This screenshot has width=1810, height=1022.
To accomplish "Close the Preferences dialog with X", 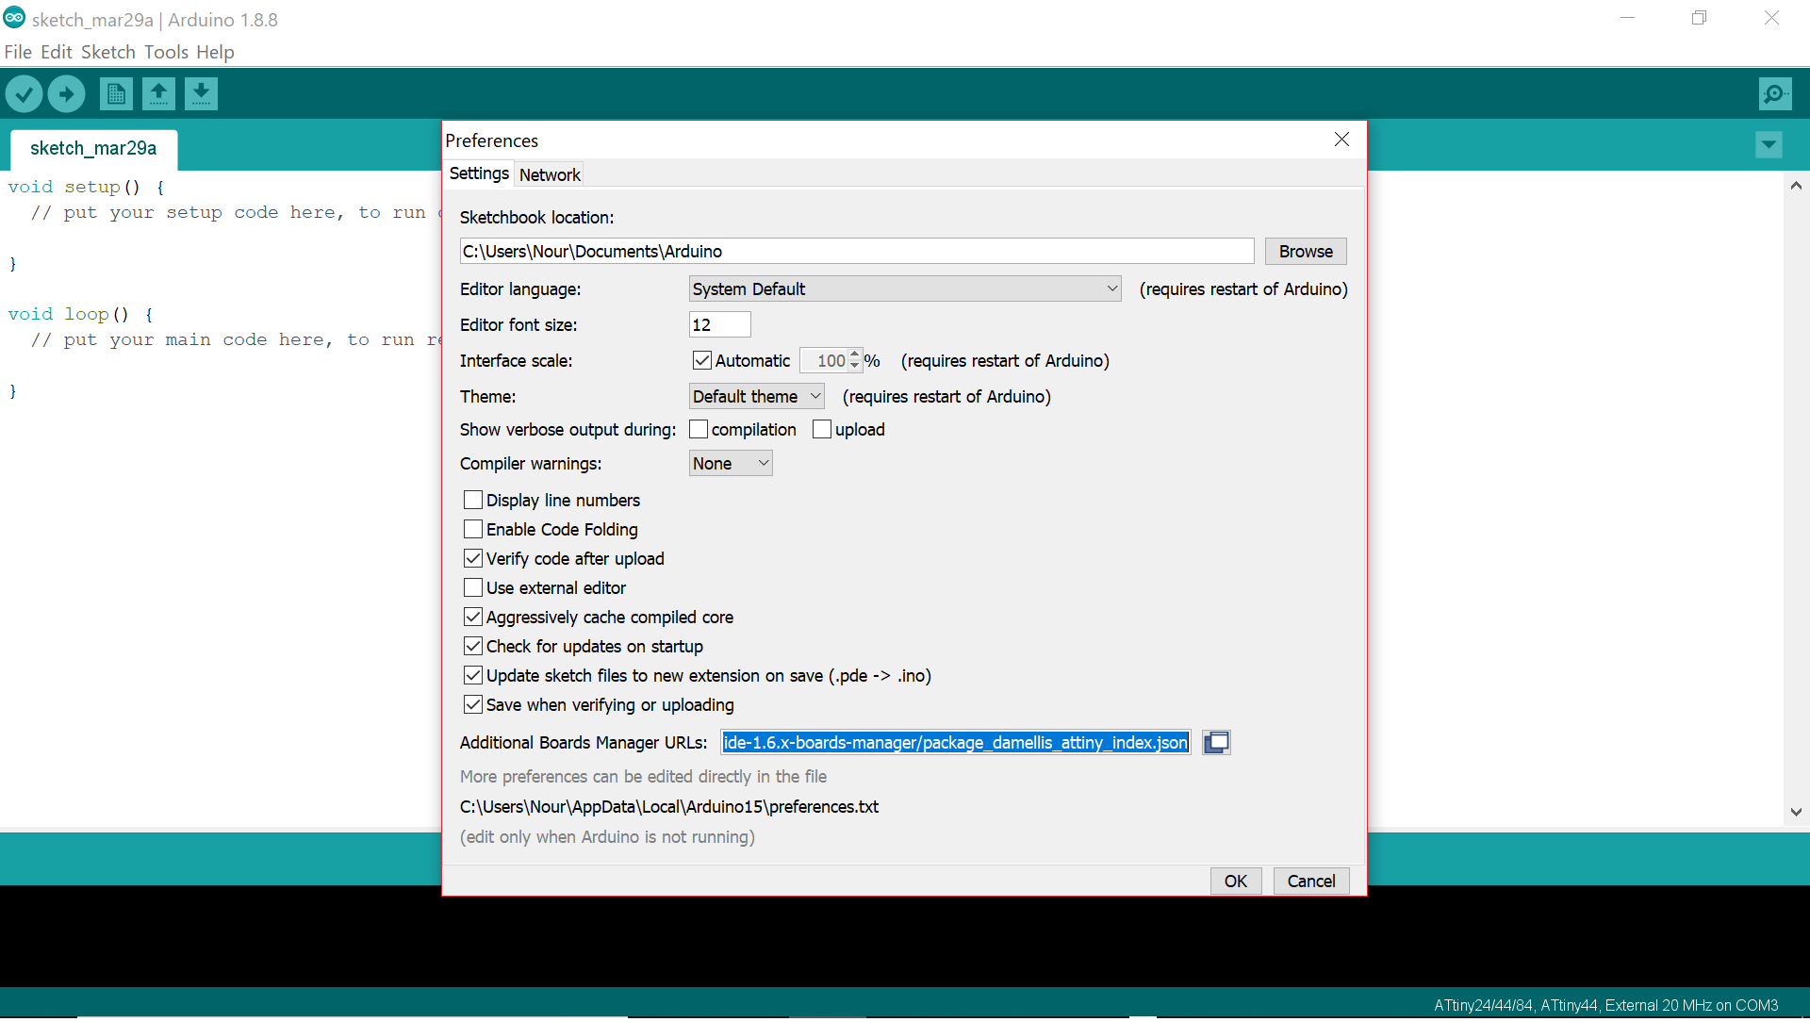I will tap(1341, 140).
